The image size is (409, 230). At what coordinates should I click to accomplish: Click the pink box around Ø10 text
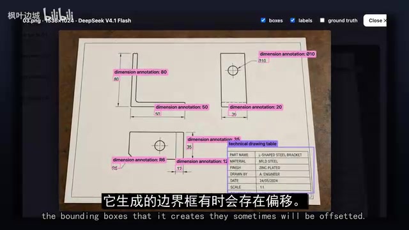pyautogui.click(x=263, y=61)
